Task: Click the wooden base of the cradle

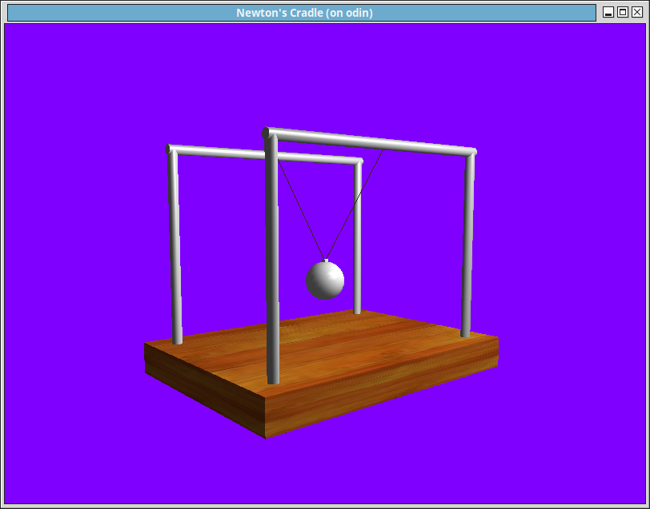Action: [x=321, y=372]
